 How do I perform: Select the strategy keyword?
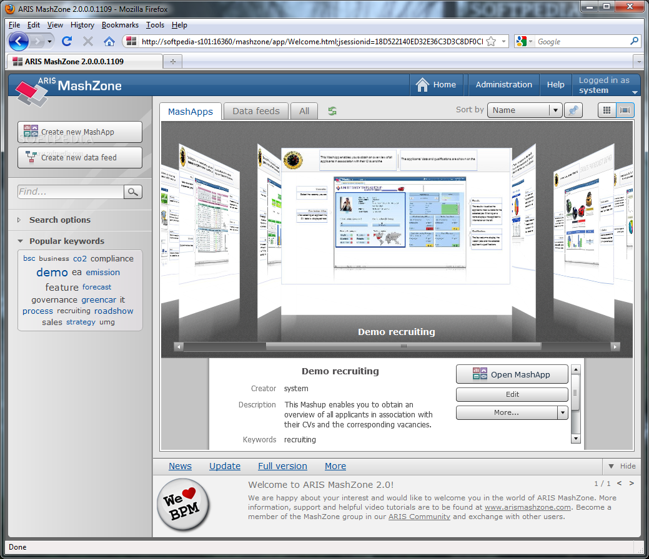[x=81, y=322]
